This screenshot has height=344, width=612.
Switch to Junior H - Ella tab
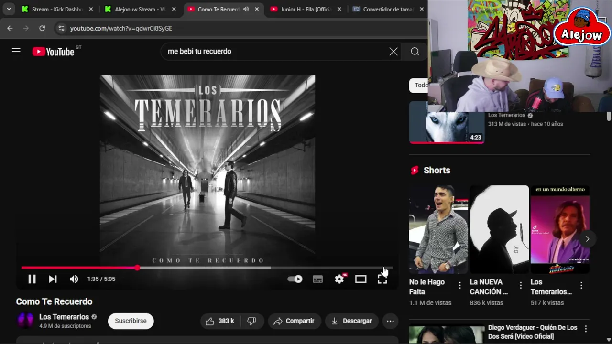[x=306, y=9]
